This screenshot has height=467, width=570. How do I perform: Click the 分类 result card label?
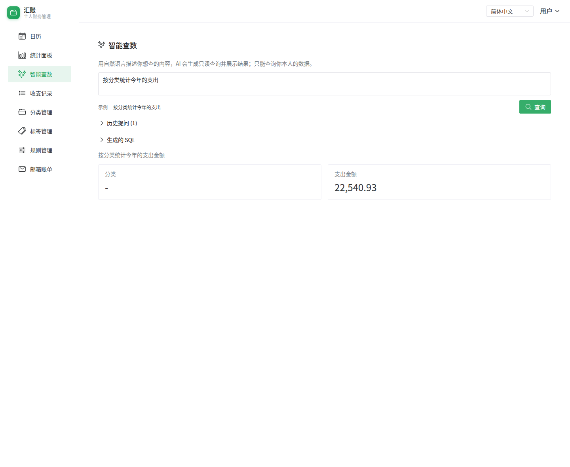[x=110, y=174]
